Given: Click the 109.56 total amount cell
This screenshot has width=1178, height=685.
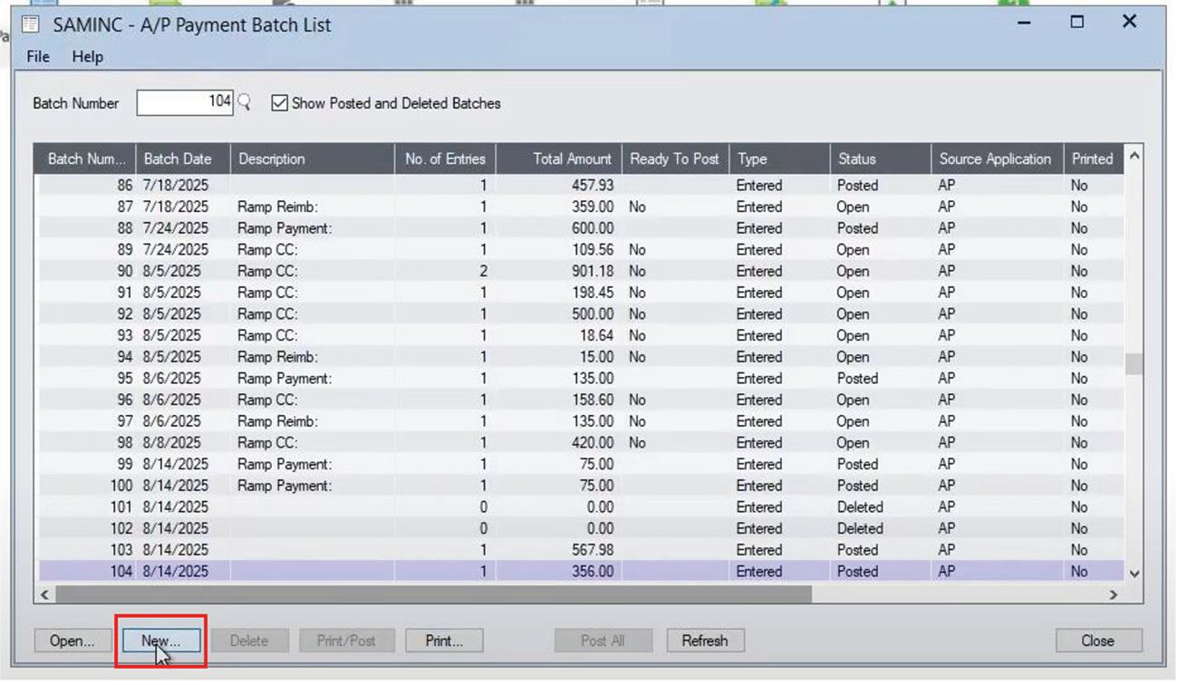Looking at the screenshot, I should point(558,249).
